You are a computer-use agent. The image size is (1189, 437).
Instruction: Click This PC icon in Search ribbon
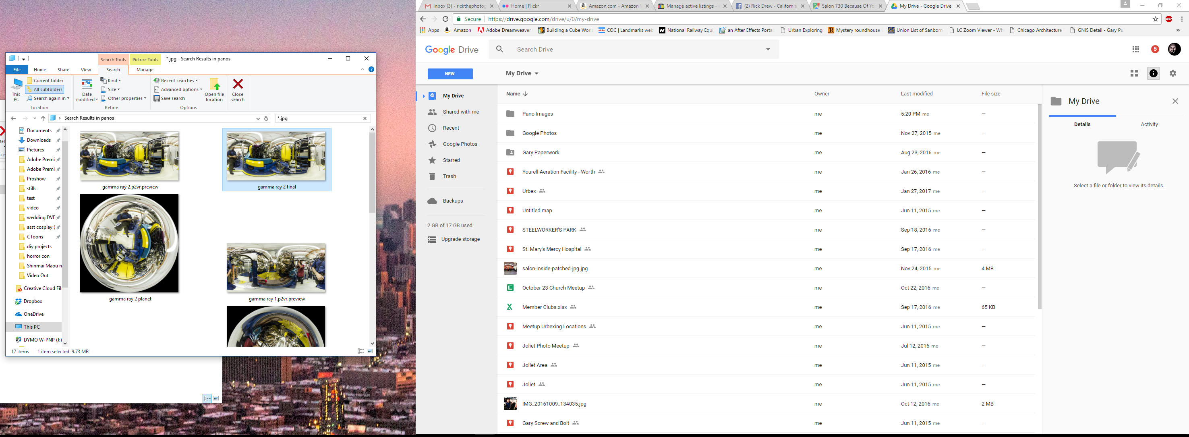tap(16, 90)
